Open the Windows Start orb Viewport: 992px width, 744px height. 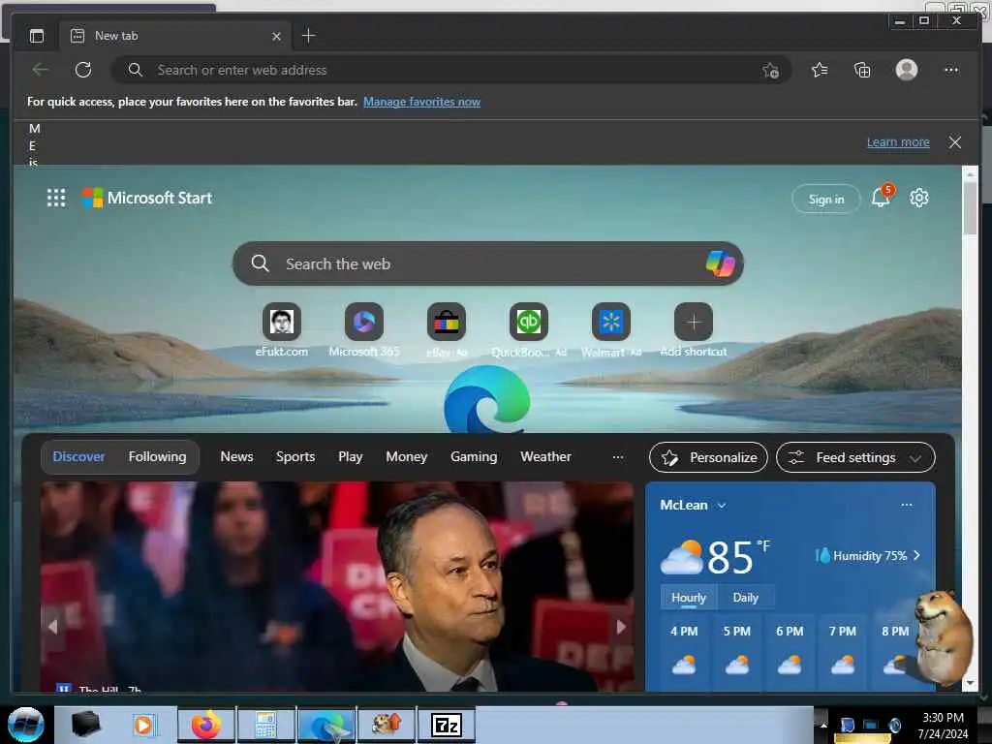(25, 725)
